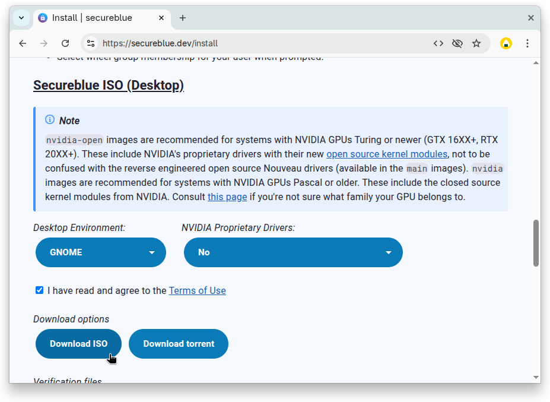
Task: Select the Install | secureblue tab
Action: click(102, 18)
